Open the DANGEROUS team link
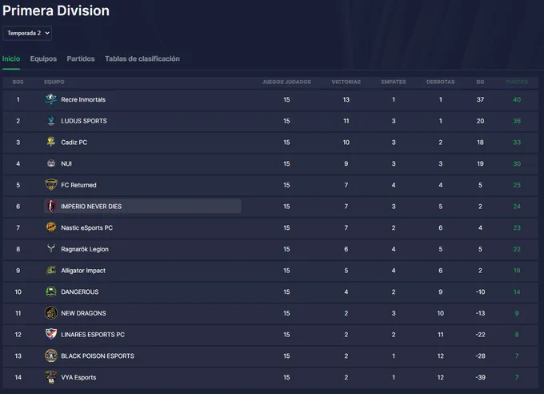544x394 pixels. pos(80,291)
